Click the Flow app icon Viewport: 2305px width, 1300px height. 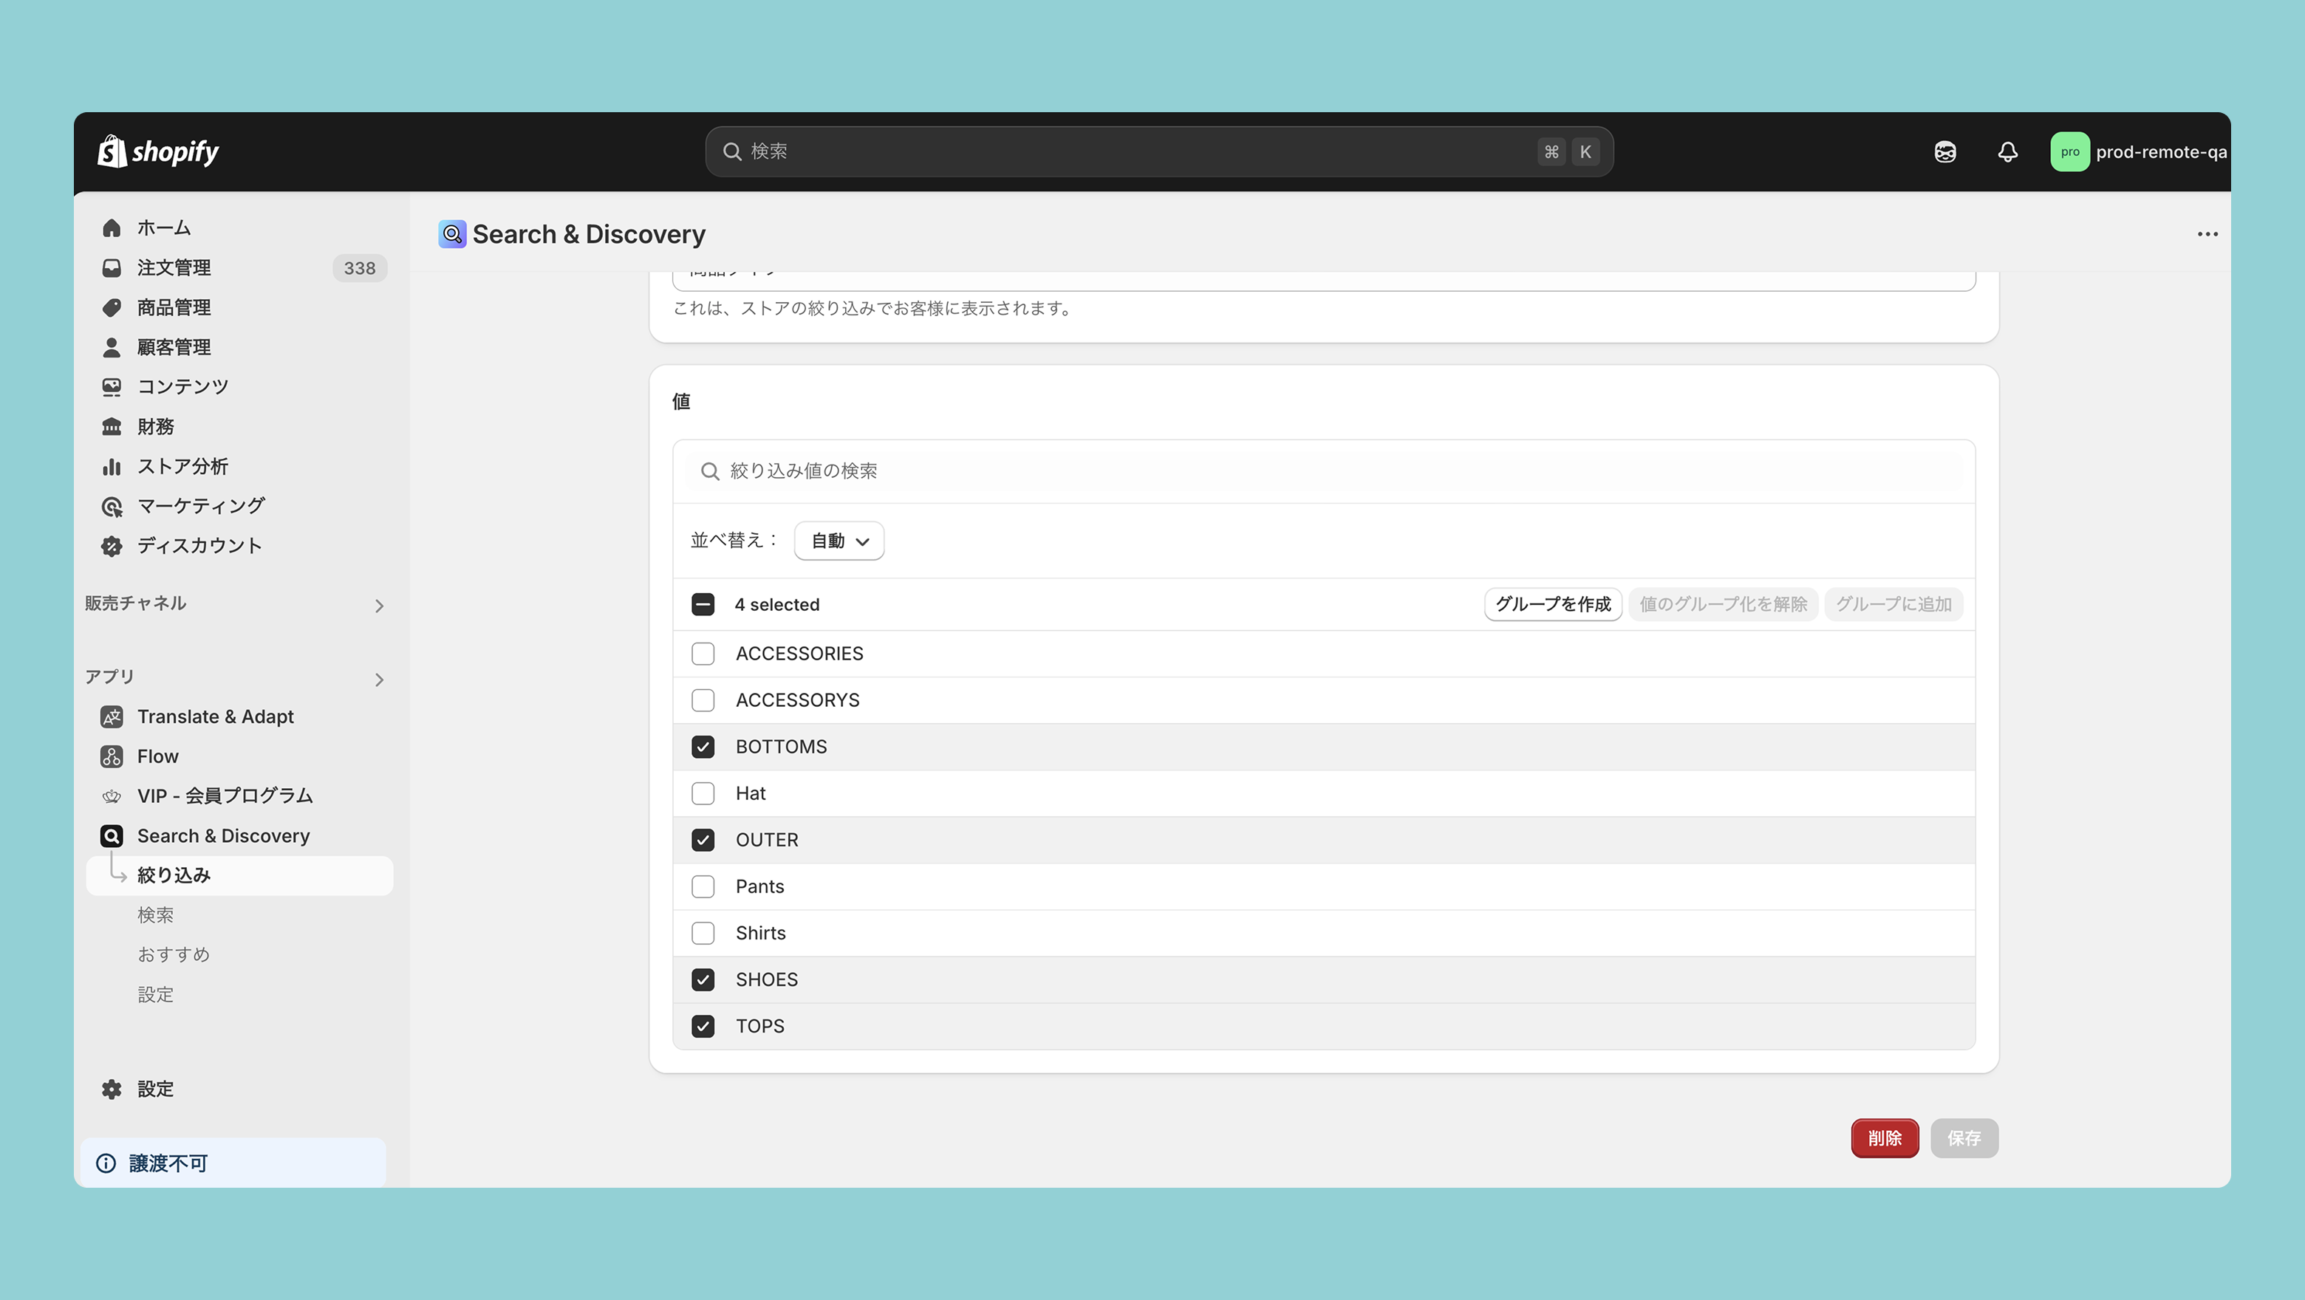pos(112,757)
